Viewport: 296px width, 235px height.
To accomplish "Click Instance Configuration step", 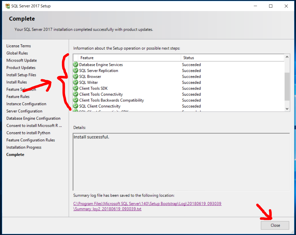I will [26, 104].
